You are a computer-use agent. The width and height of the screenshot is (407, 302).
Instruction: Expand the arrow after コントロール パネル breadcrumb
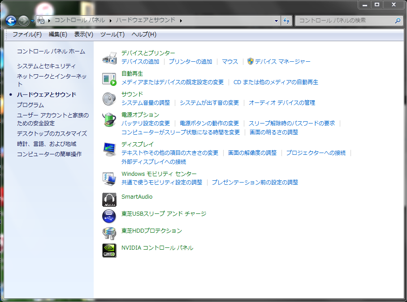point(111,21)
